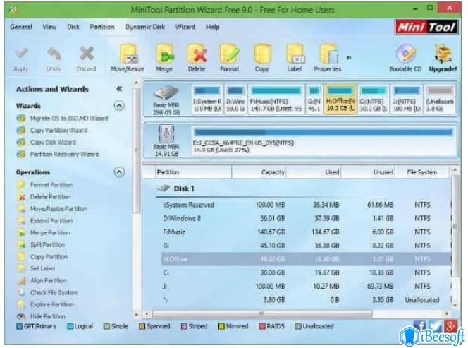Open the View menu
Viewport: 468px width, 348px height.
[49, 27]
